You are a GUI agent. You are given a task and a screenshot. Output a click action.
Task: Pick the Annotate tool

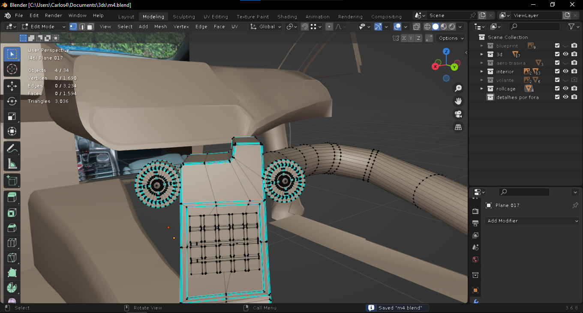(x=12, y=148)
